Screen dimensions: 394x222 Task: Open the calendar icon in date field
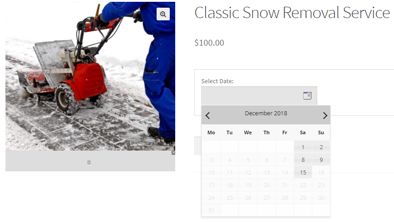click(x=307, y=95)
